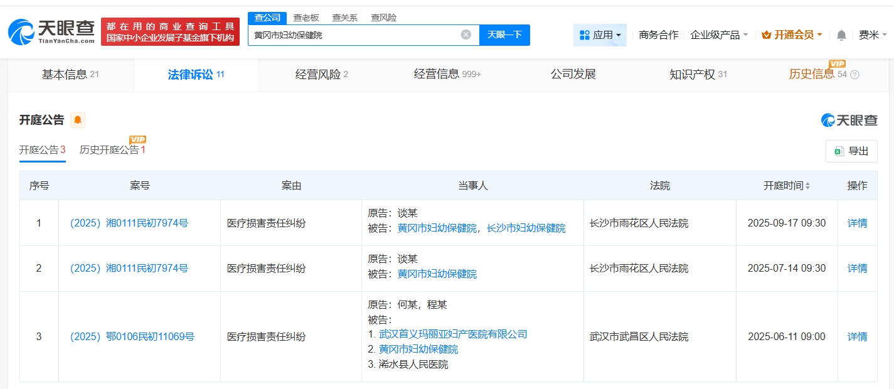894x389 pixels.
Task: Clear the search box with X icon
Action: click(466, 35)
